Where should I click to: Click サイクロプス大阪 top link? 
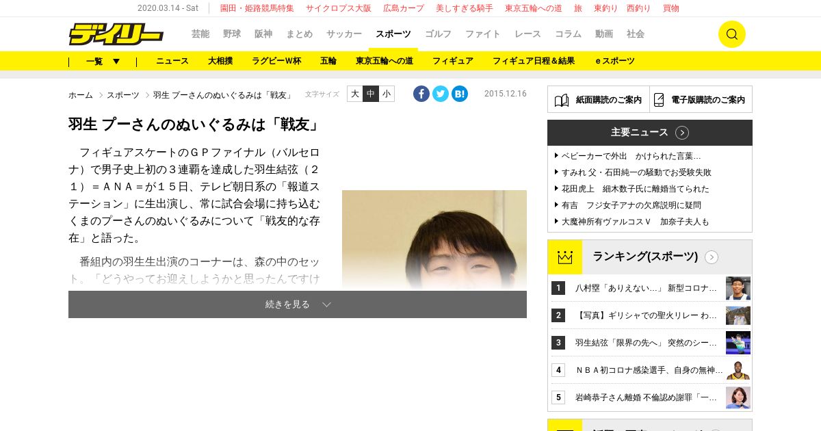(339, 8)
